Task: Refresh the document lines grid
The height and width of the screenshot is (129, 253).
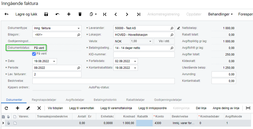Action: click(6, 108)
